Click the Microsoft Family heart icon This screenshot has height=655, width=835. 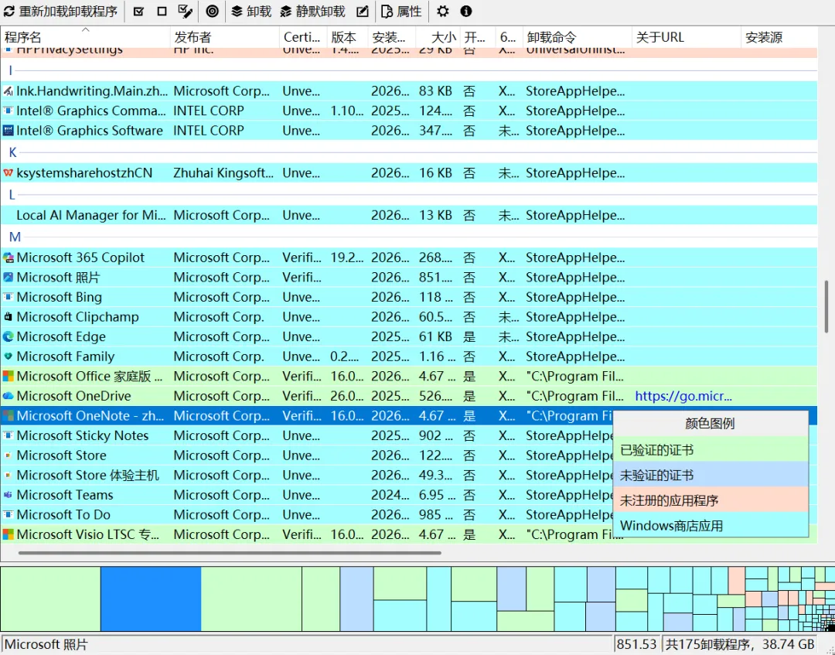point(8,356)
